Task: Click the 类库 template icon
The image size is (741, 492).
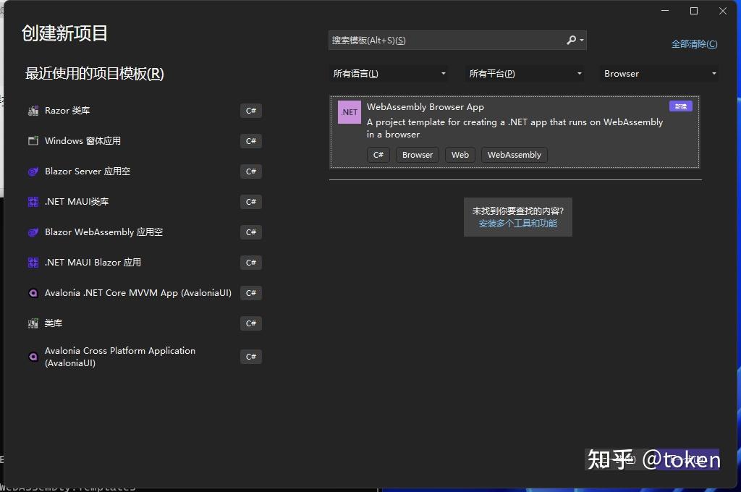Action: pos(33,323)
